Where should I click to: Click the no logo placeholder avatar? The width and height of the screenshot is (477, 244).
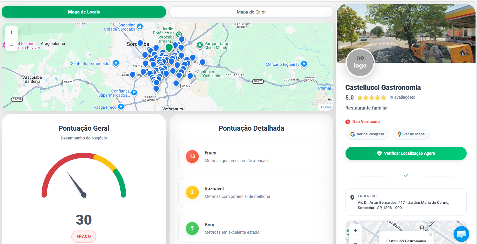click(x=360, y=63)
